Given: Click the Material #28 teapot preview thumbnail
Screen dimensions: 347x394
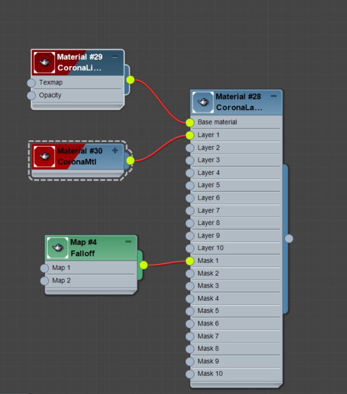Looking at the screenshot, I should pyautogui.click(x=203, y=102).
